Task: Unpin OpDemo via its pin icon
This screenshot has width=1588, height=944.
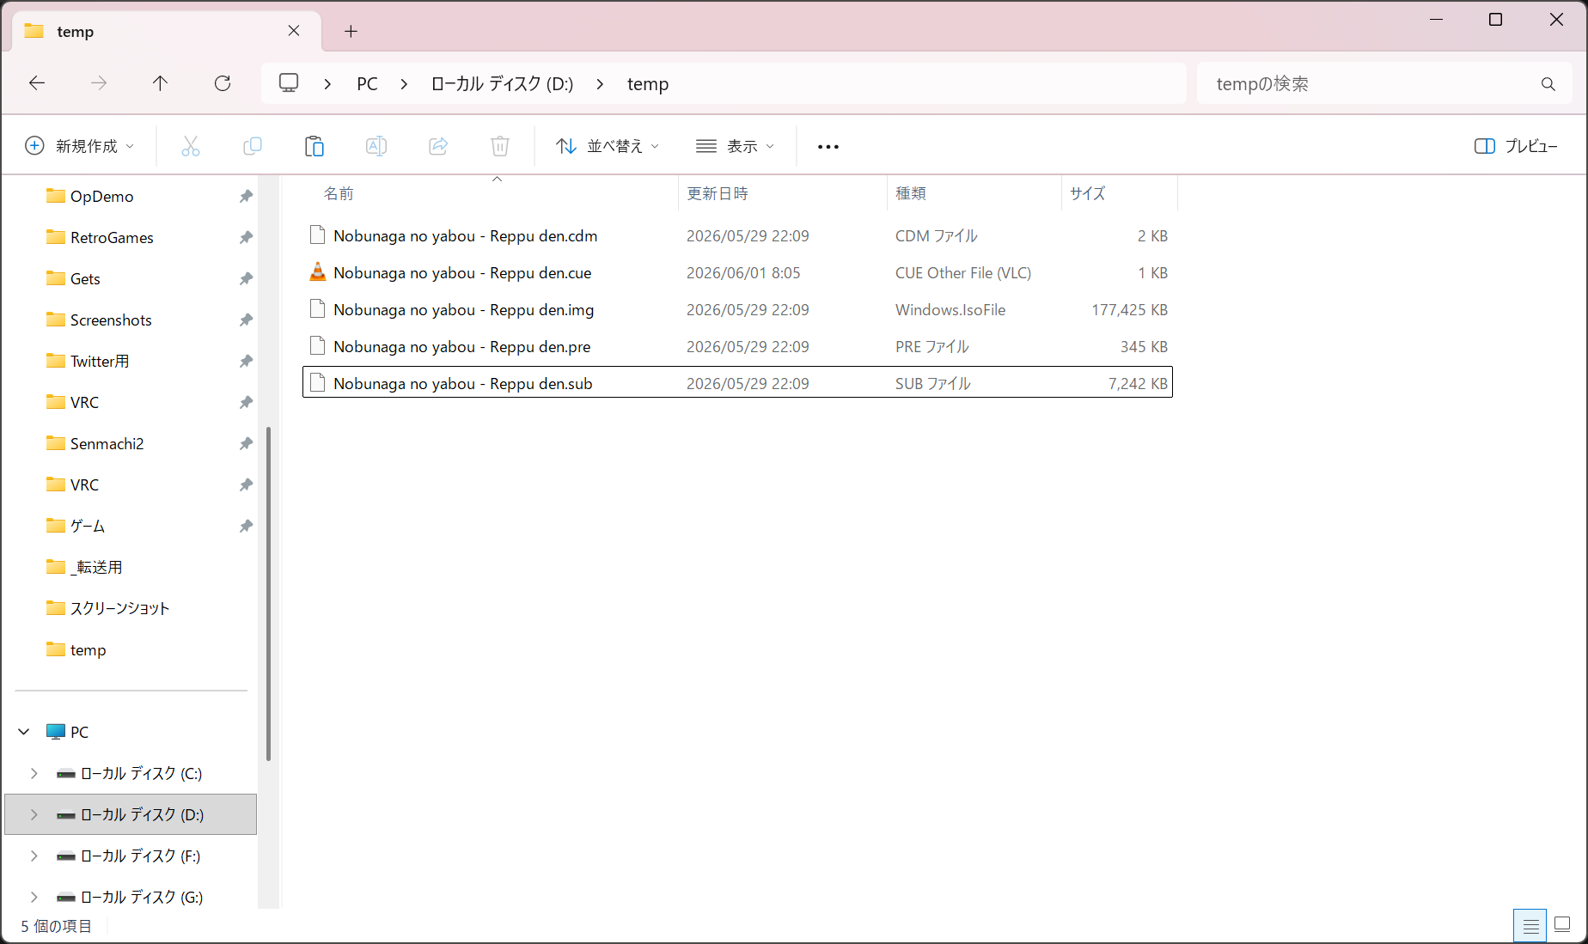Action: tap(246, 196)
